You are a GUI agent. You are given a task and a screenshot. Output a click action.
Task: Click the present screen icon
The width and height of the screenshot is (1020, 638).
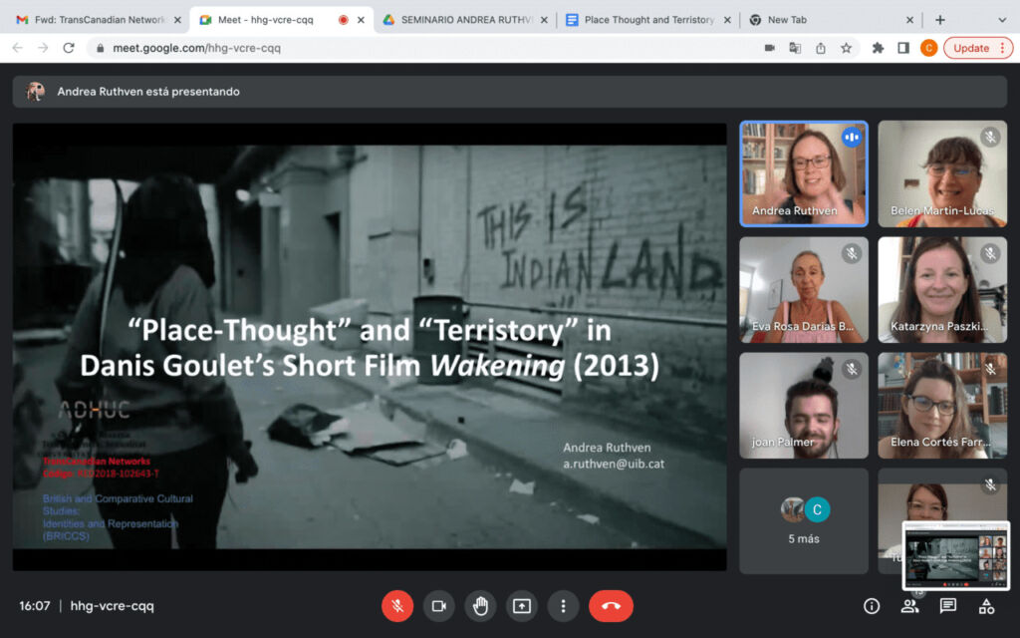pos(521,606)
